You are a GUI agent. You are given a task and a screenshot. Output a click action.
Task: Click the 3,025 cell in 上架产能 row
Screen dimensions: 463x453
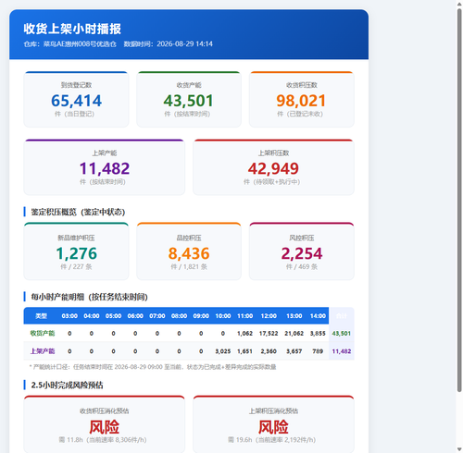[223, 351]
